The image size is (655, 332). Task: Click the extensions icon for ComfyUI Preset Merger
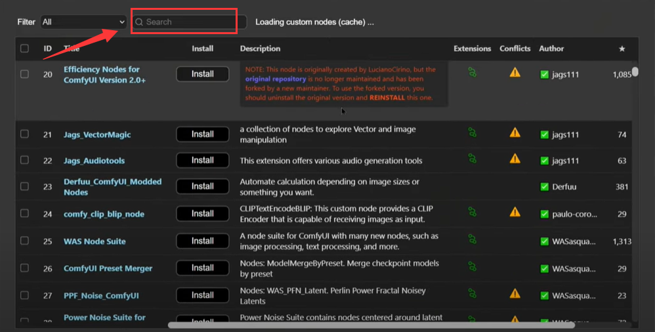tap(472, 266)
